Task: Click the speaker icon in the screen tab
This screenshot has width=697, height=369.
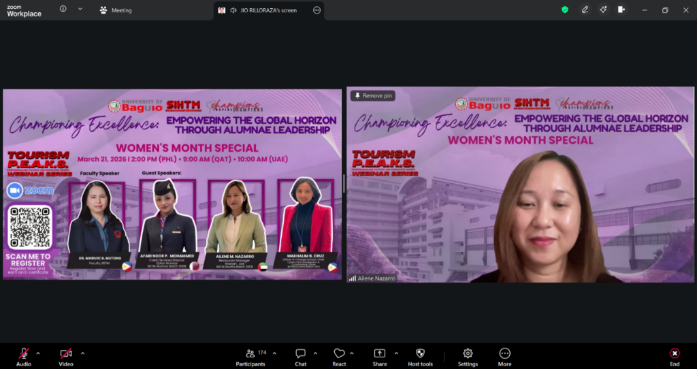Action: pos(233,10)
